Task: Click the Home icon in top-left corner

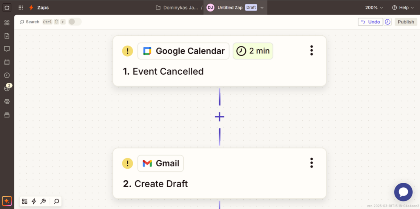Action: [x=7, y=7]
